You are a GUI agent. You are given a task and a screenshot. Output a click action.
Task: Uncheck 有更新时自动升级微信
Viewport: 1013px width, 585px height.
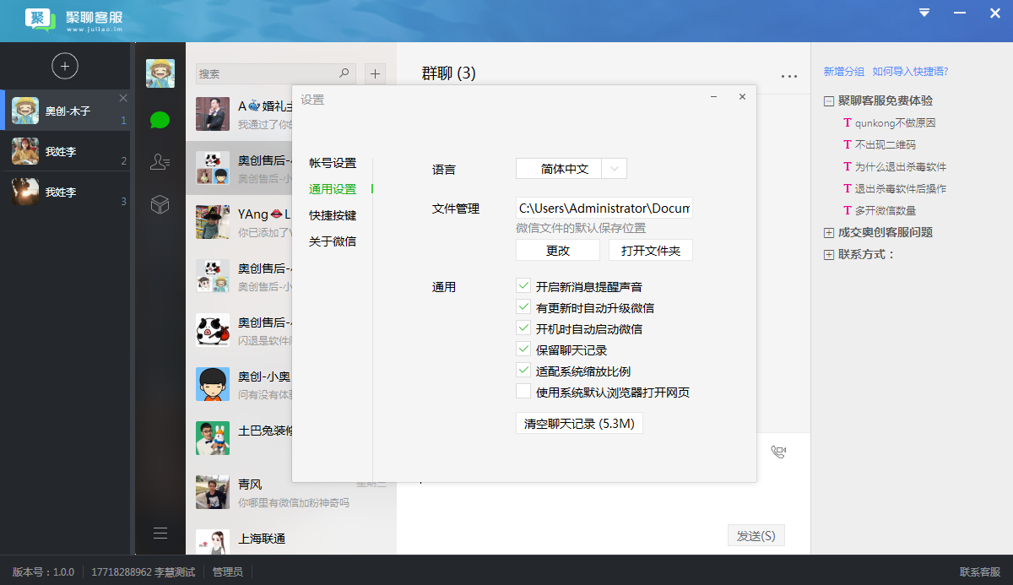523,307
